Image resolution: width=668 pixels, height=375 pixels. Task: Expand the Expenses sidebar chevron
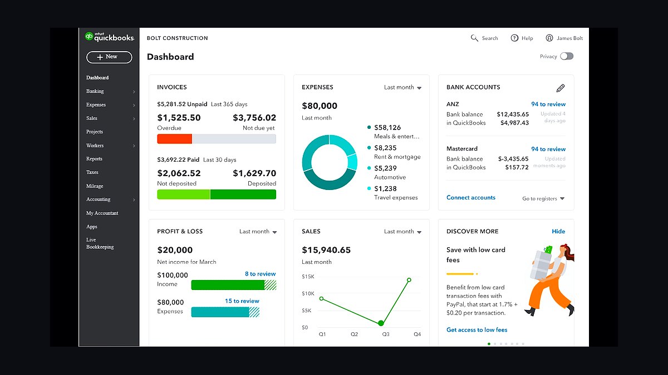coord(134,105)
